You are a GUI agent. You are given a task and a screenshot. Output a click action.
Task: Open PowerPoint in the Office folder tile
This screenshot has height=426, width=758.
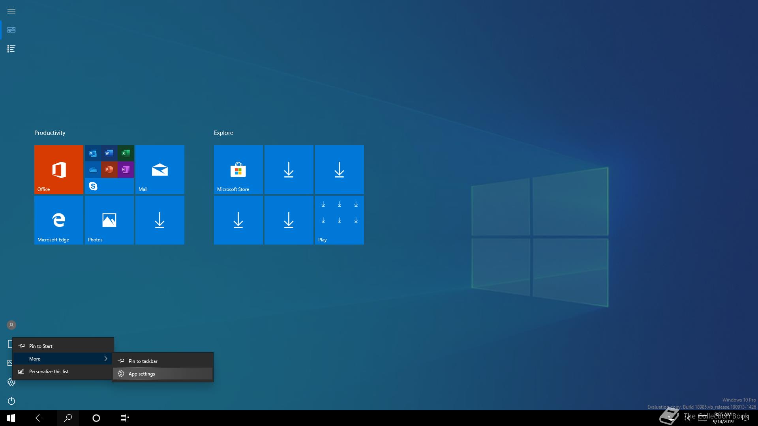(x=109, y=170)
